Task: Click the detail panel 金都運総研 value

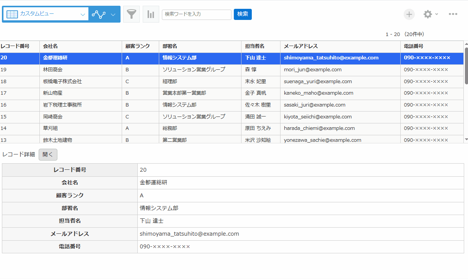Action: [x=153, y=183]
